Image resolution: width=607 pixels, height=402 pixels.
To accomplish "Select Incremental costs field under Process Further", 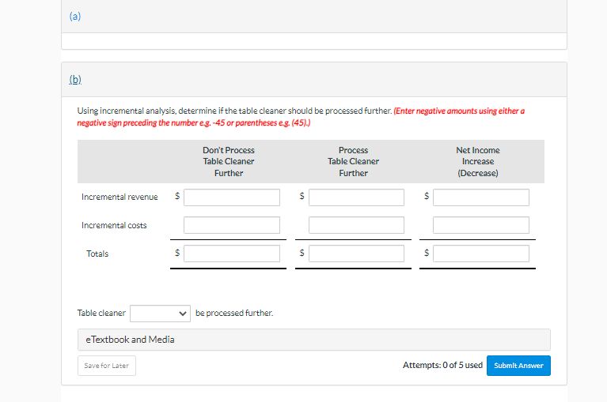I will pos(357,226).
